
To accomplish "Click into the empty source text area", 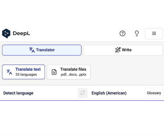I will pyautogui.click(x=82, y=118).
